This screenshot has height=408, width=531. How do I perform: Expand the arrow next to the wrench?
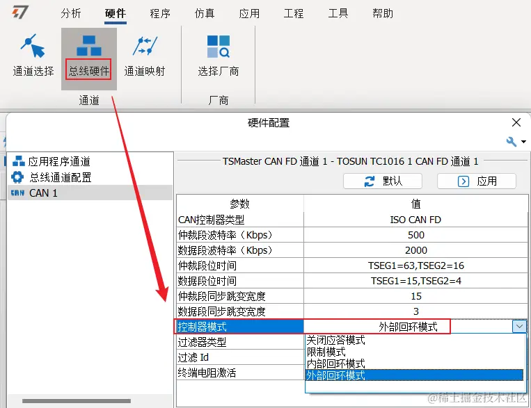coord(523,142)
